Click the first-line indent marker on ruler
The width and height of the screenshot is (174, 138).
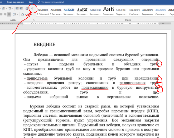click(33, 22)
